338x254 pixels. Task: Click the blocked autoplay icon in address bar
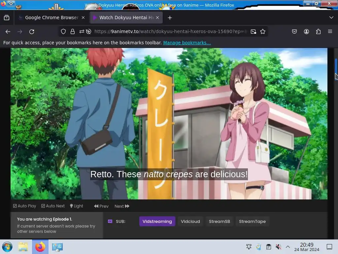tap(88, 31)
